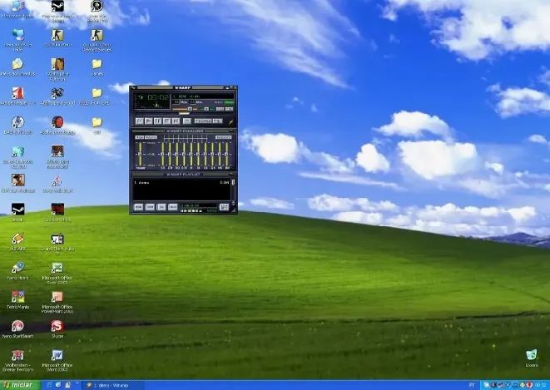The width and height of the screenshot is (550, 390).
Task: Open the playlist REM menu
Action: click(150, 207)
